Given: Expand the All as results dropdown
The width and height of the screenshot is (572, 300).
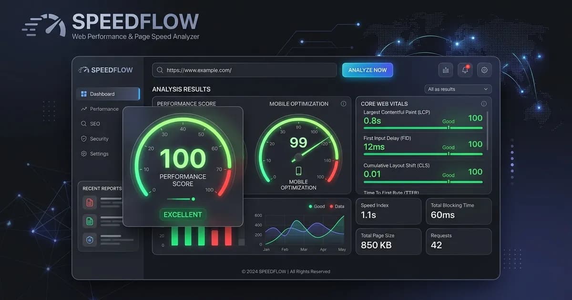Looking at the screenshot, I should (458, 89).
